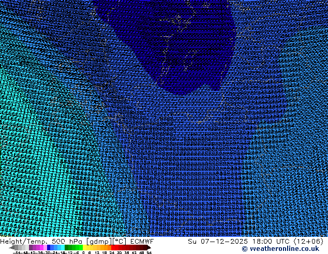The image size is (328, 254).
Task: Click the dark navy -30 legend swatch
Action: (49, 247)
